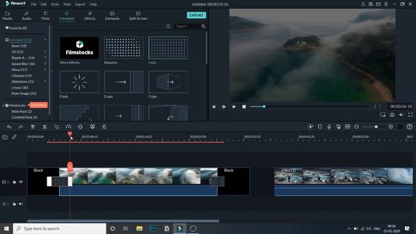Expand the Ripple & ... (16) category
Viewport: 416px width, 234px height.
[x=45, y=58]
